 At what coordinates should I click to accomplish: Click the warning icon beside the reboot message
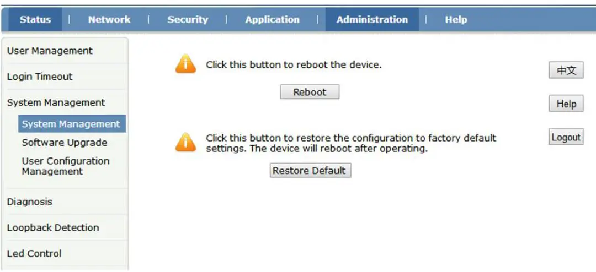185,64
